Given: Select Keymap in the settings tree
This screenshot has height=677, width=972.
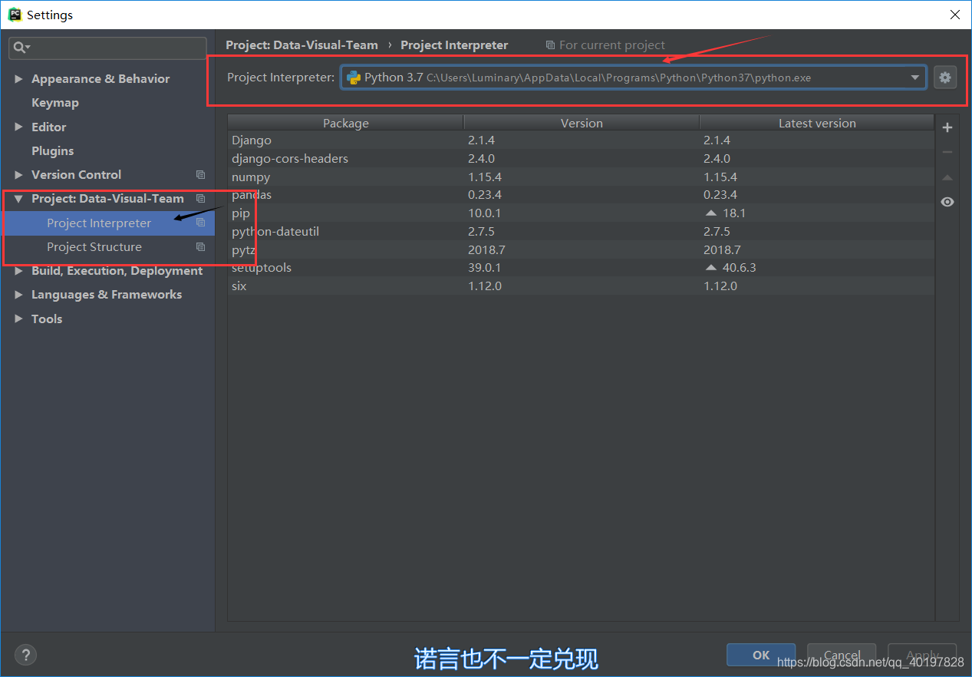Looking at the screenshot, I should [x=54, y=103].
